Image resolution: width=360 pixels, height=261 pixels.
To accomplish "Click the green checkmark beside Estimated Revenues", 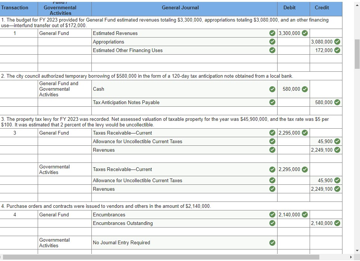I will point(272,33).
